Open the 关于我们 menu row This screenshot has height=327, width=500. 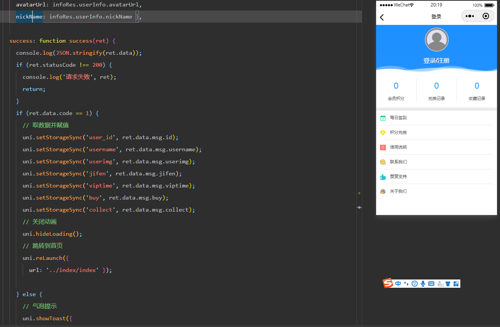click(x=436, y=191)
